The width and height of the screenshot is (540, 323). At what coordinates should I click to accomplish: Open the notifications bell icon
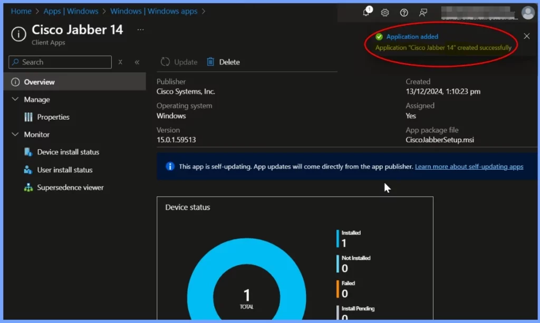coord(366,13)
